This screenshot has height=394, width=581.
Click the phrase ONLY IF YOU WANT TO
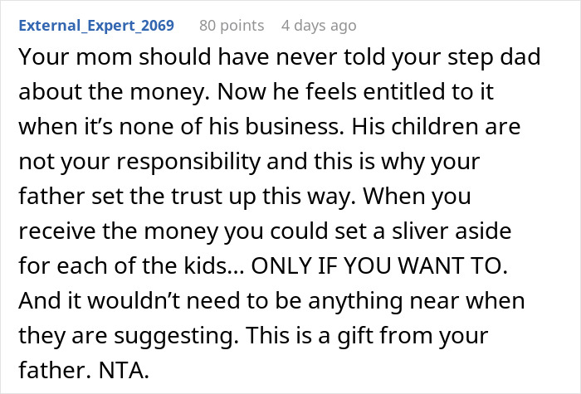click(x=379, y=265)
